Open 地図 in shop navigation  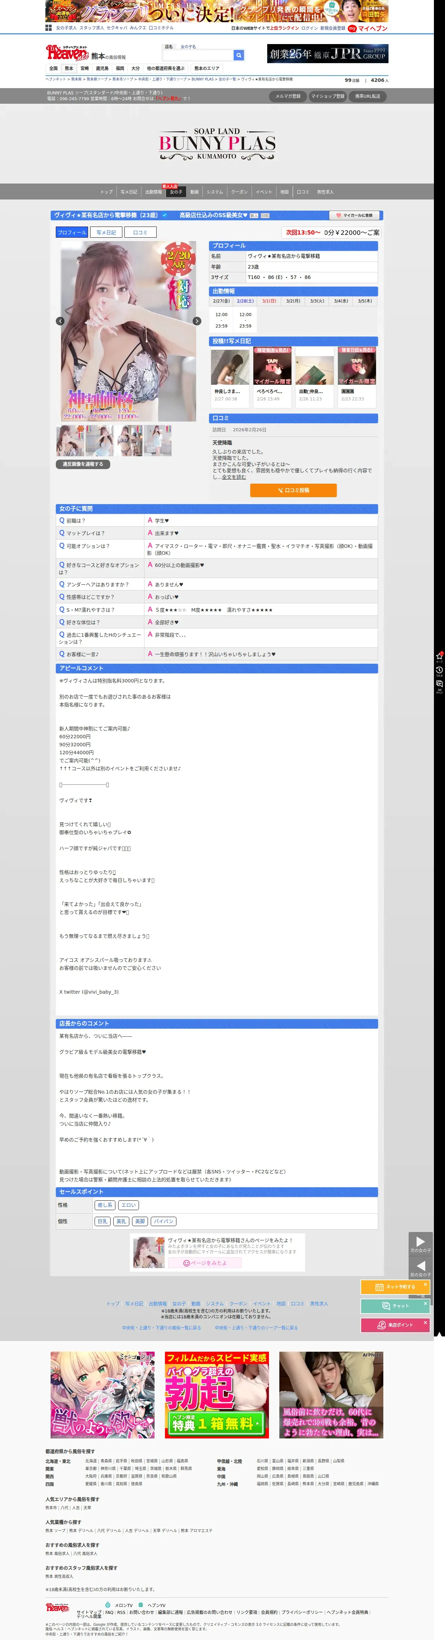(x=284, y=192)
